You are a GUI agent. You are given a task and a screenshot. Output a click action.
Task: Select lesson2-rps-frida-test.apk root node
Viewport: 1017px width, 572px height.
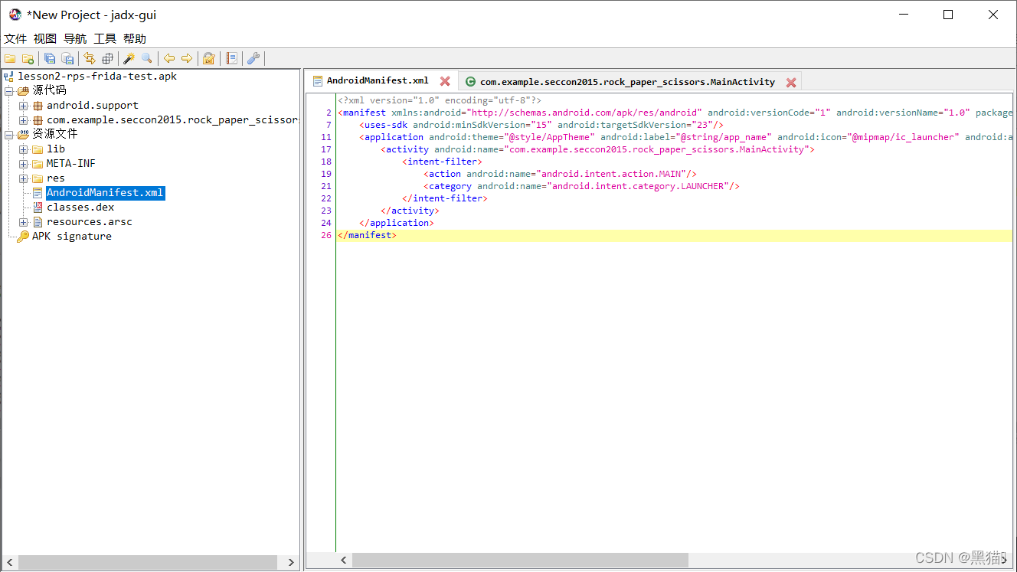pos(97,77)
